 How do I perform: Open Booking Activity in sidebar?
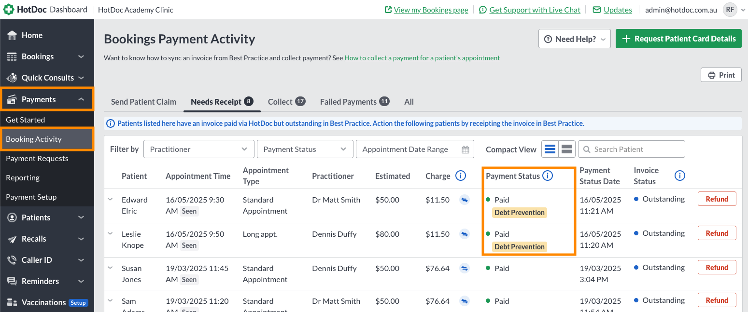tap(47, 139)
